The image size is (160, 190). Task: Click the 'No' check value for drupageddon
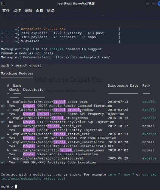(x=11, y=122)
